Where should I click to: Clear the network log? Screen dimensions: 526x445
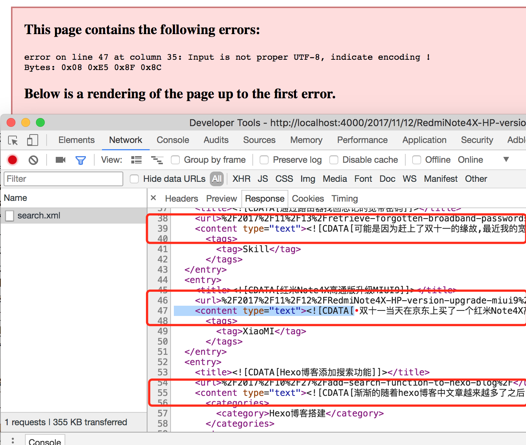(33, 160)
